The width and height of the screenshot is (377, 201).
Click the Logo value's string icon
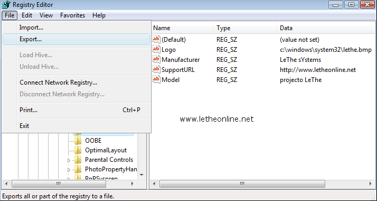[156, 49]
